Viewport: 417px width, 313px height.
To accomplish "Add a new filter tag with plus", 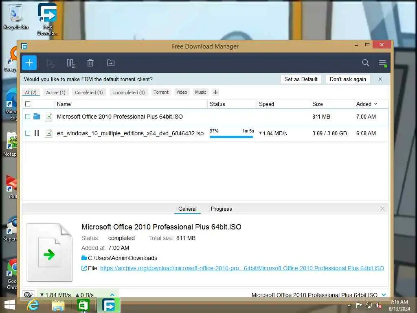I will click(215, 92).
